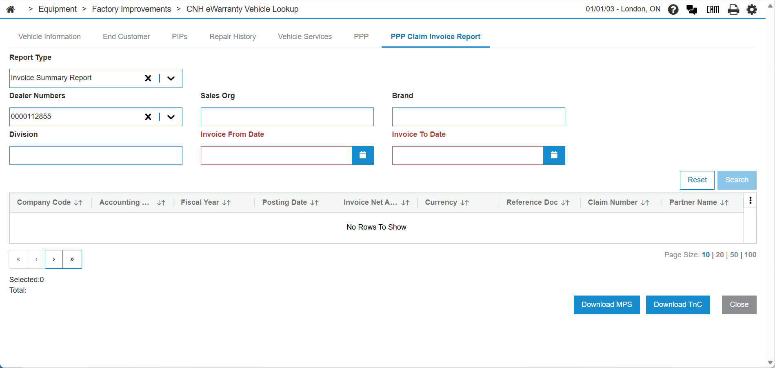Click the home icon in breadcrumb
775x368 pixels.
click(11, 9)
